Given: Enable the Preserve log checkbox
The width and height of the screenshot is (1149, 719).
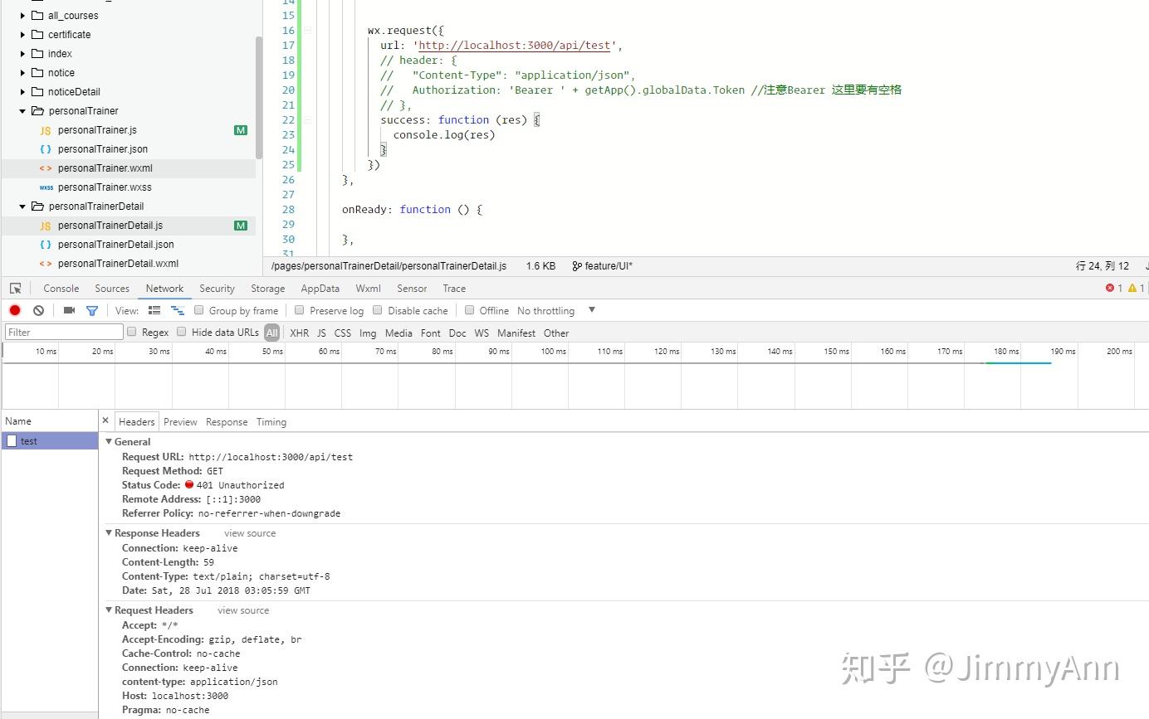Looking at the screenshot, I should point(299,310).
